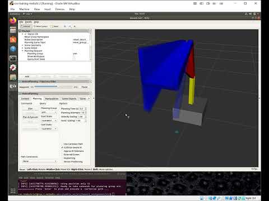The width and height of the screenshot is (269, 201).
Task: Open the RViz Help menu
Action: coord(36,22)
